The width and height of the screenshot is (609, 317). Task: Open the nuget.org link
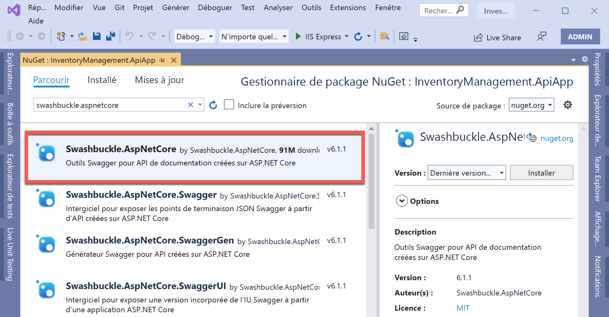click(x=557, y=138)
